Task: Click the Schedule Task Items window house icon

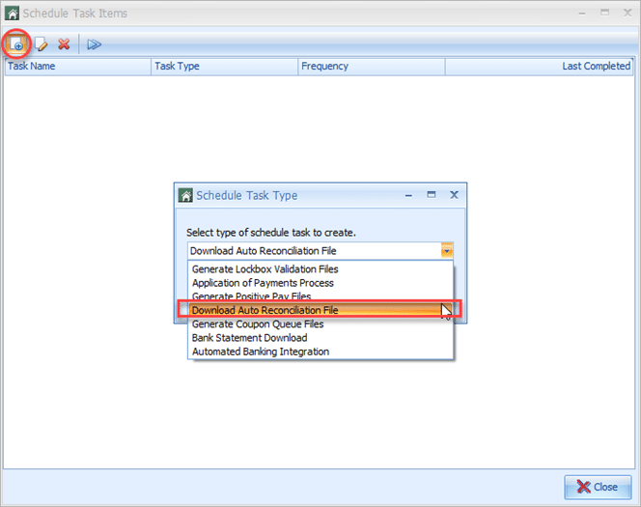Action: click(13, 14)
